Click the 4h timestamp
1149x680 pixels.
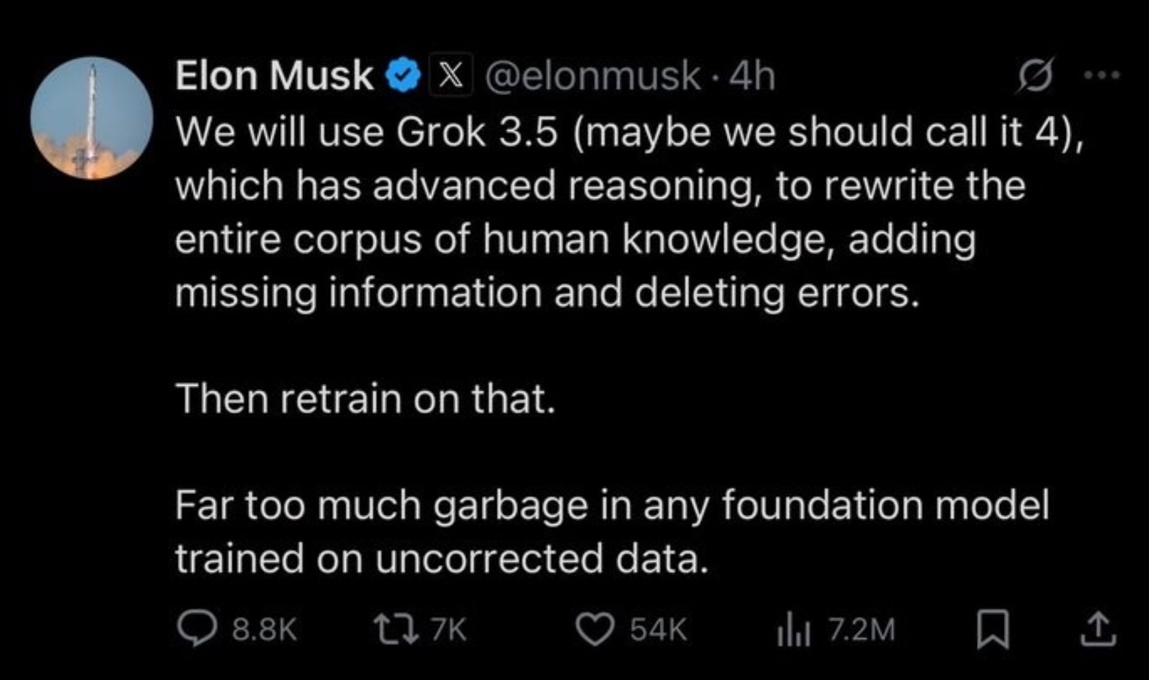click(752, 76)
